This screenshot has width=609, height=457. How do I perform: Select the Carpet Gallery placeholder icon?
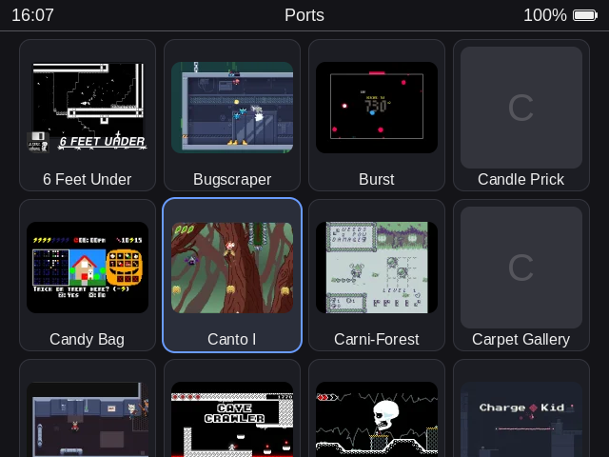coord(521,268)
